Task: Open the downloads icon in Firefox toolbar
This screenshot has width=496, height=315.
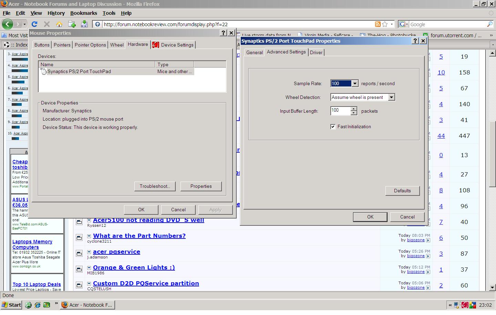Action: tap(84, 24)
